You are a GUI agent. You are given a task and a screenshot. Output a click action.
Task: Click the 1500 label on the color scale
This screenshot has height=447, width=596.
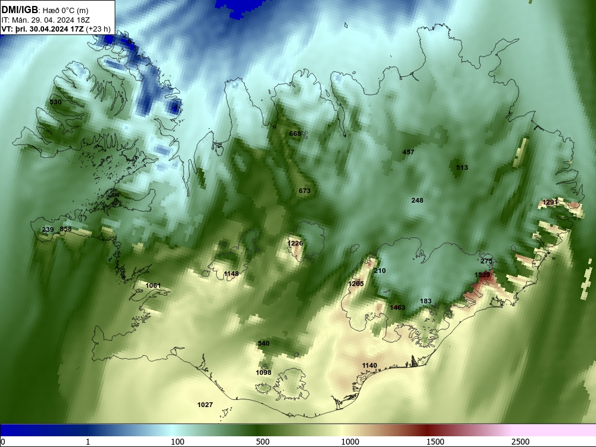pos(435,442)
